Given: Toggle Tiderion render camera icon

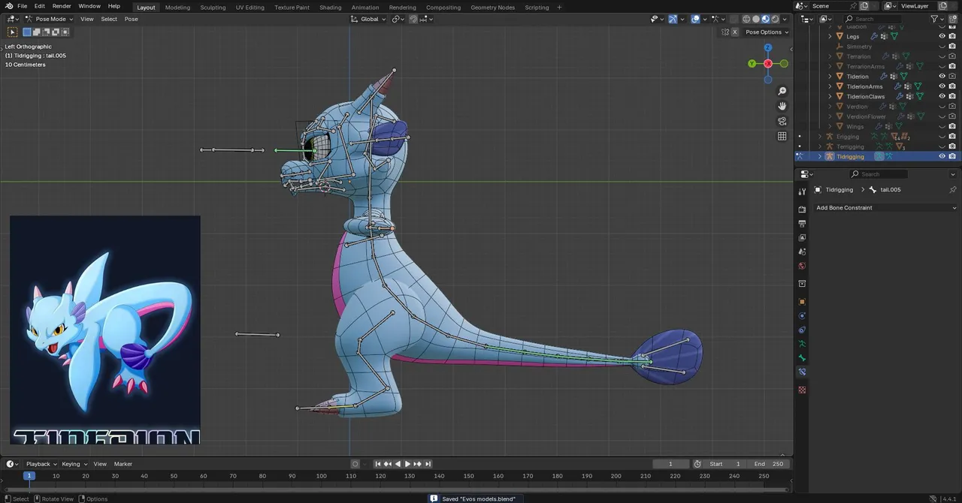Looking at the screenshot, I should (x=952, y=76).
